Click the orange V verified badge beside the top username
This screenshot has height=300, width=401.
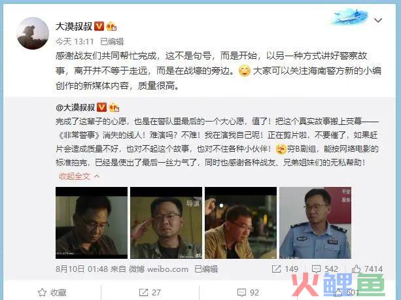coord(99,26)
